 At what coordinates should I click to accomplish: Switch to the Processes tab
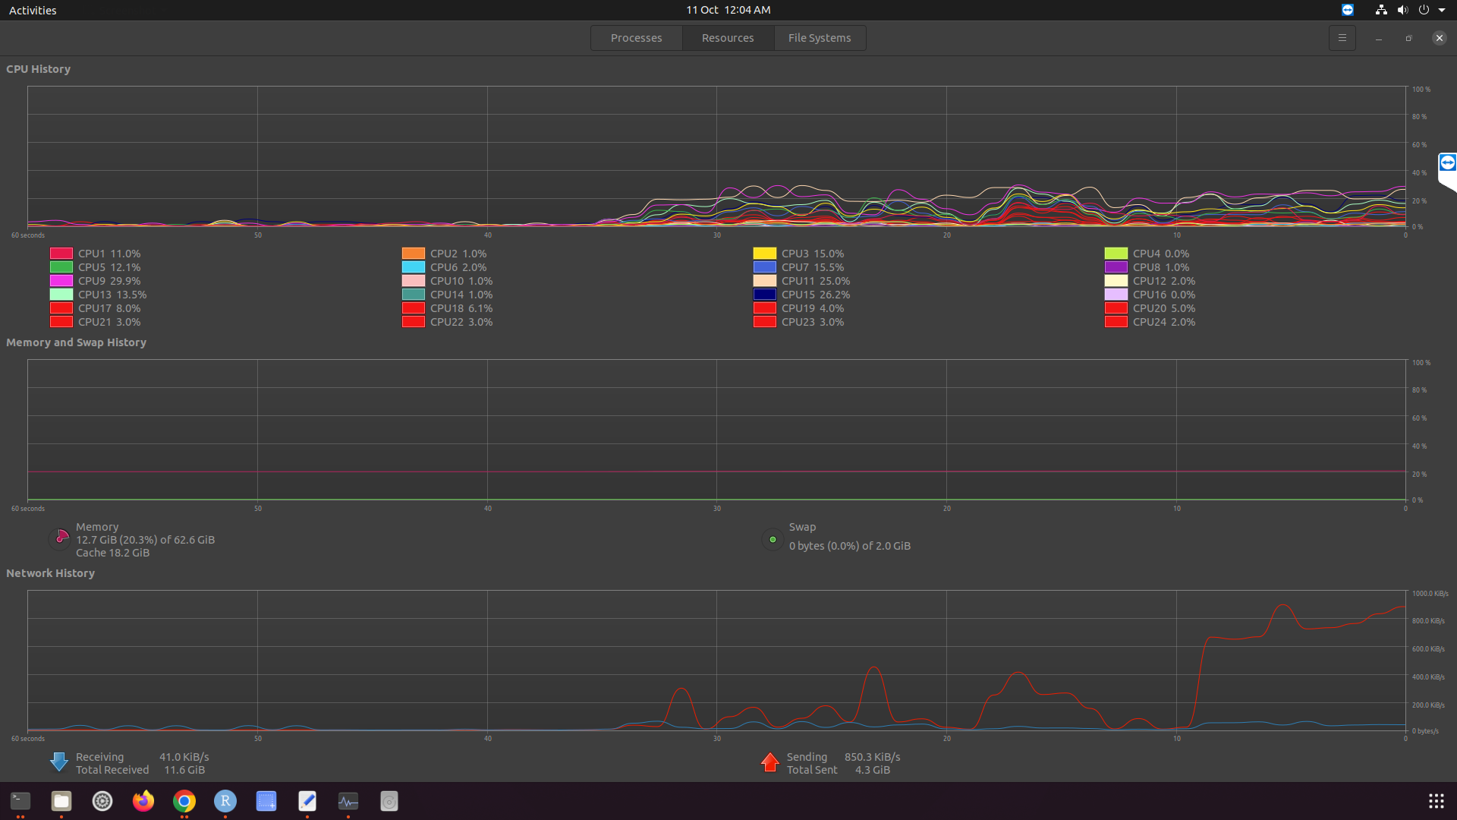pos(636,38)
